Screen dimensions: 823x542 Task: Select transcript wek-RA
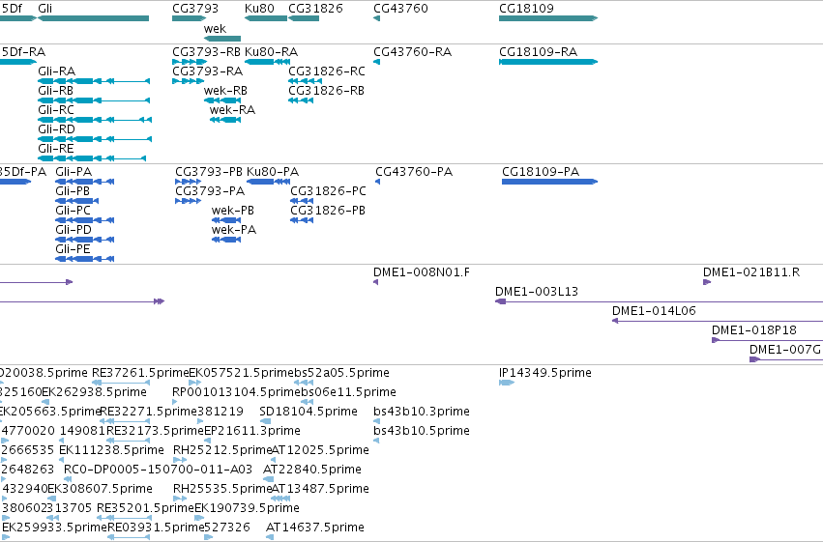click(x=225, y=120)
